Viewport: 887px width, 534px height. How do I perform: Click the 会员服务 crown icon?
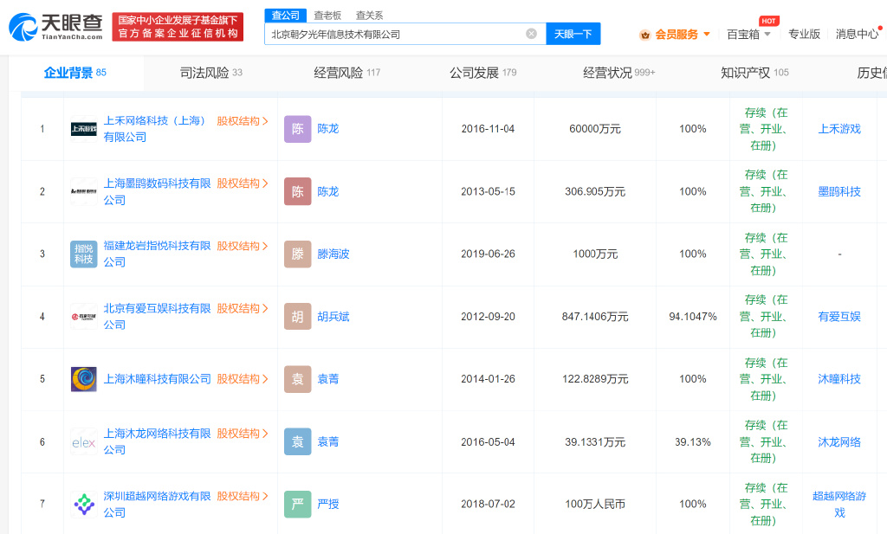[x=644, y=35]
